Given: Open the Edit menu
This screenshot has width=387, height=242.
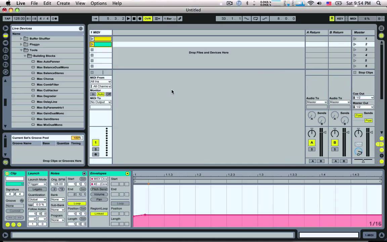Looking at the screenshot, I should (47, 3).
